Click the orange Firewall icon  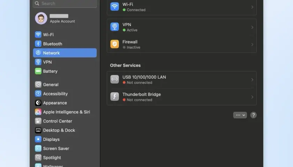point(114,44)
